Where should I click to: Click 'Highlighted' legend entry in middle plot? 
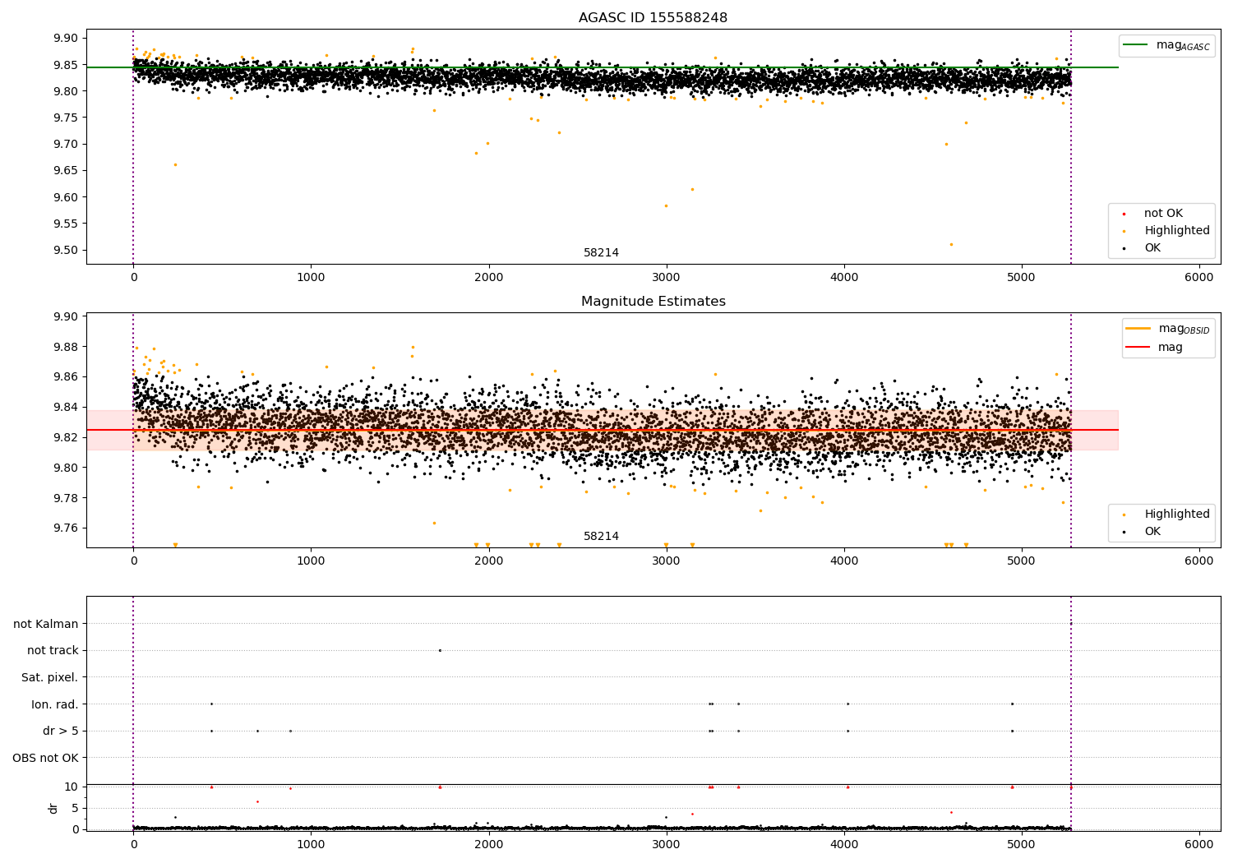point(1166,515)
